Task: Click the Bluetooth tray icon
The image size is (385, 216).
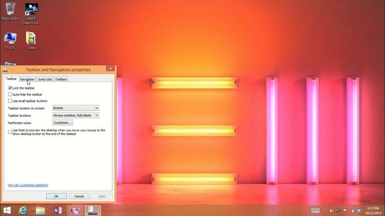Action: click(359, 211)
